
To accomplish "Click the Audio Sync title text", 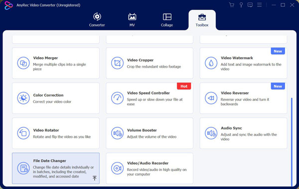I will click(x=231, y=128).
